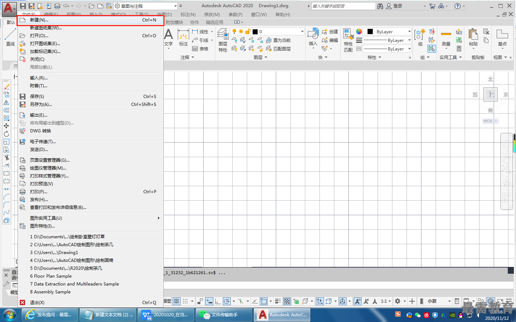The height and width of the screenshot is (322, 516).
Task: Click the color wheel icon in 特性 panel
Action: click(359, 31)
